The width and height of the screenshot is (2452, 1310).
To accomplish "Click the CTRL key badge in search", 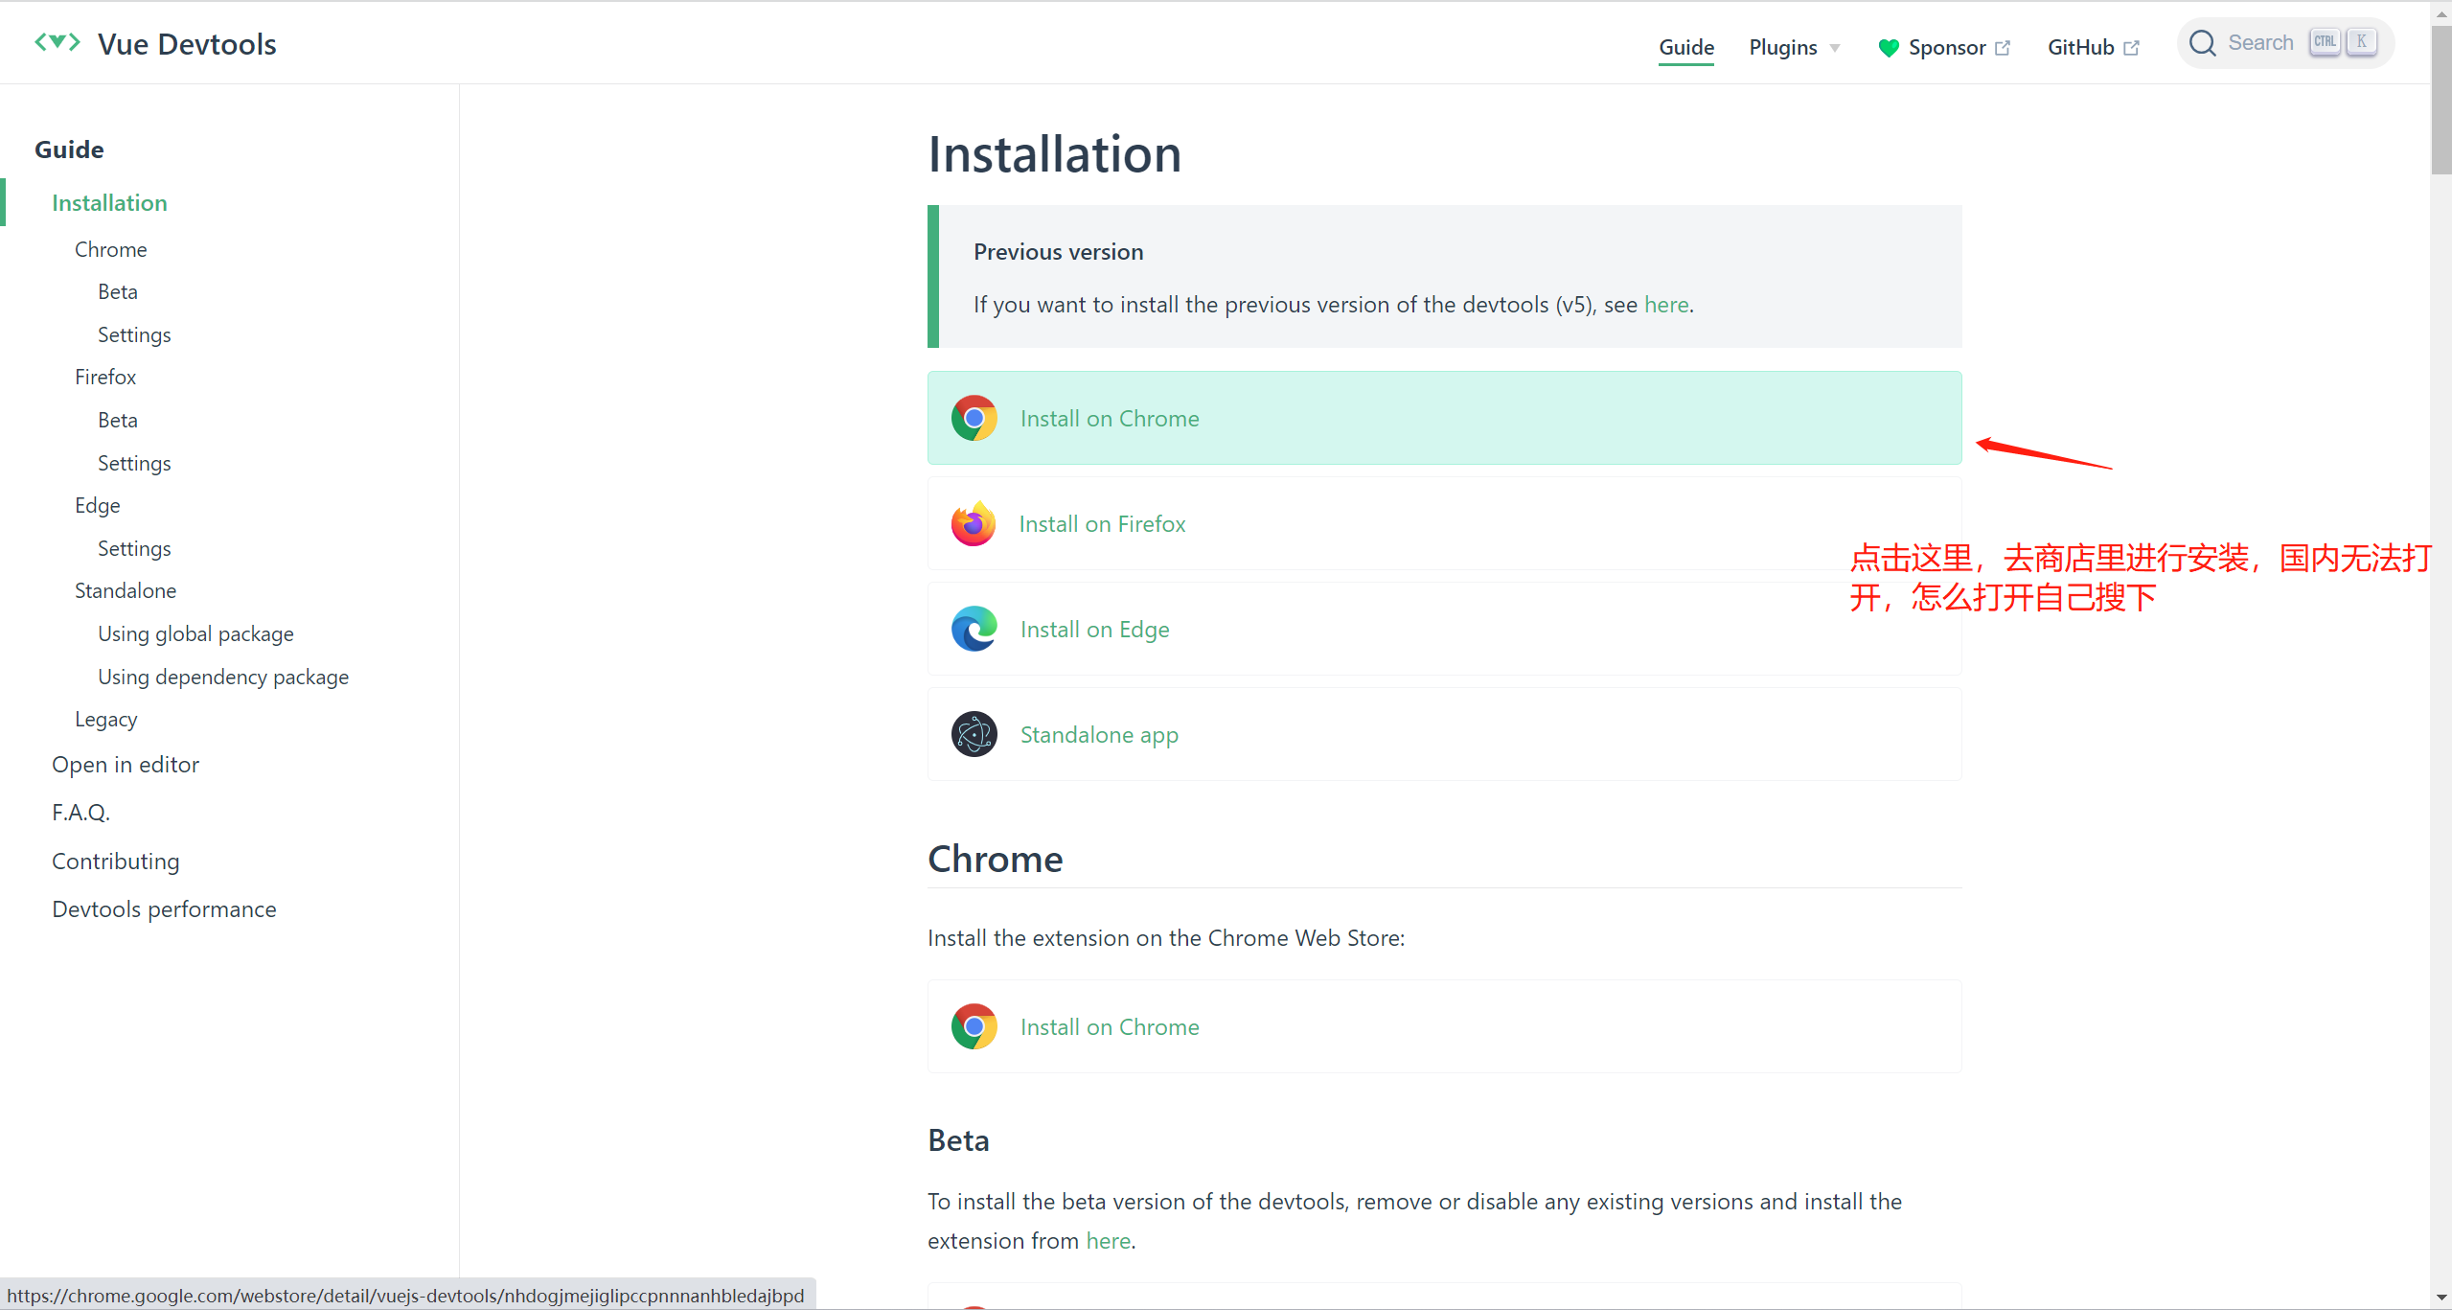I will 2325,42.
